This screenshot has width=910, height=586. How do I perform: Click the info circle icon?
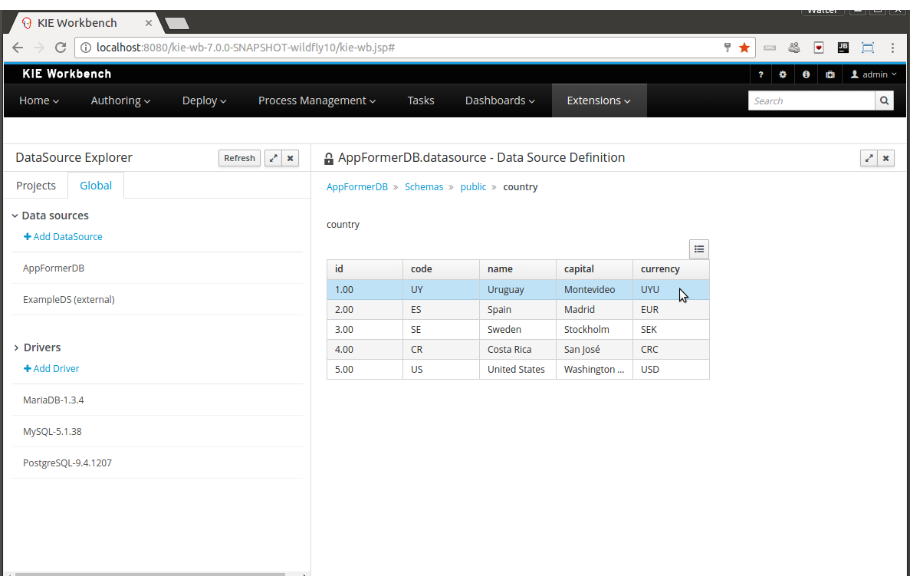tap(806, 74)
